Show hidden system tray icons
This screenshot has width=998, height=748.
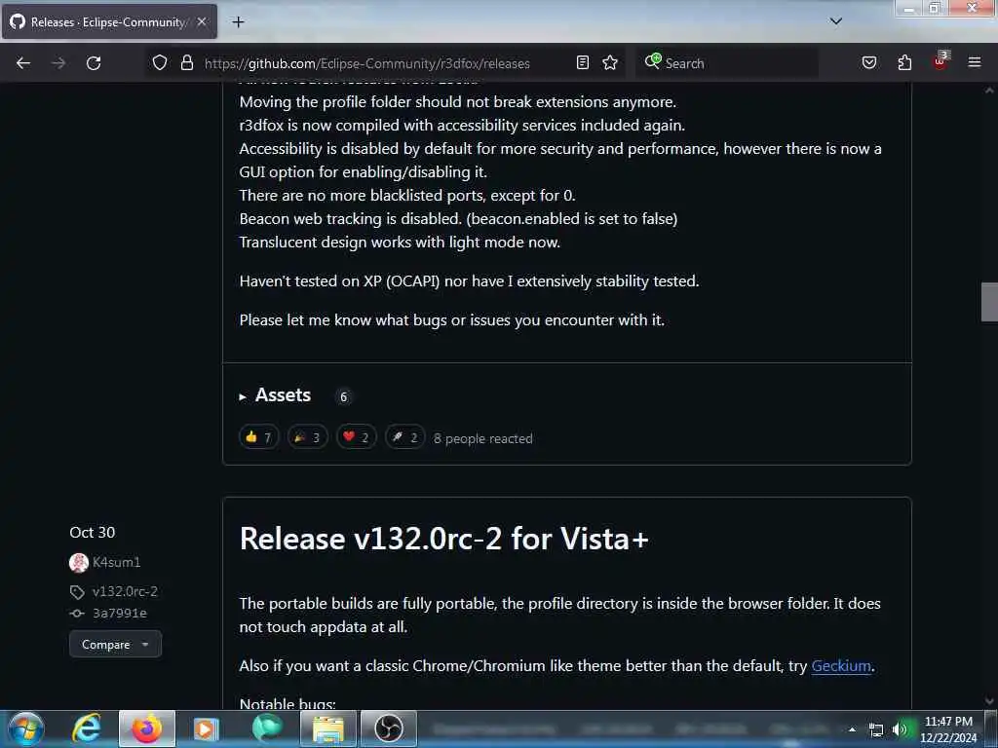pos(852,729)
